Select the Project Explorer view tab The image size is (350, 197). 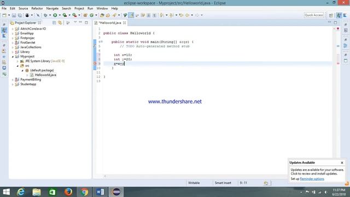[x=25, y=23]
